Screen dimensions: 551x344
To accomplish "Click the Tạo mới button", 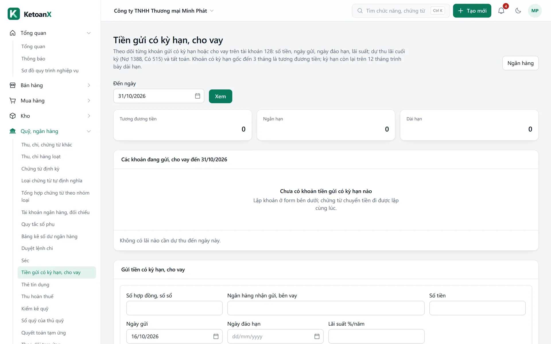I will [472, 11].
